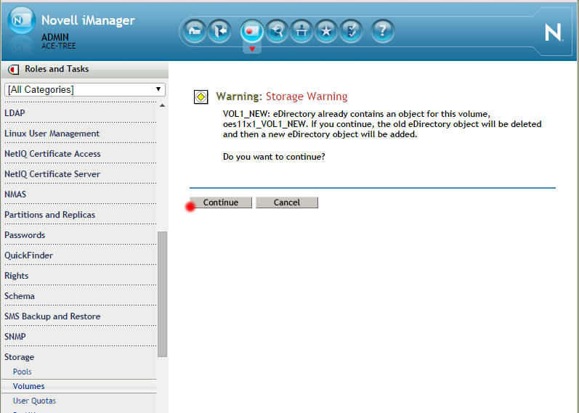Click the ACE-TREE tree name text
Viewport: 579px width, 413px height.
point(59,46)
